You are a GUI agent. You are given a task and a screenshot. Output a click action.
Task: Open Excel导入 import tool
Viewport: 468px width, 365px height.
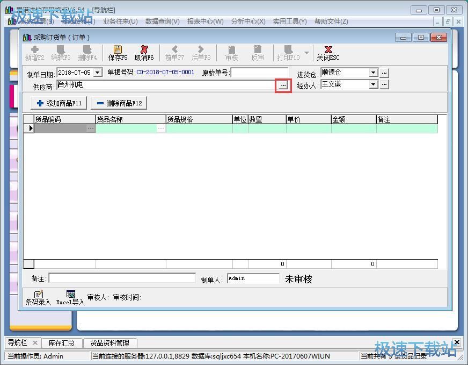pos(70,298)
